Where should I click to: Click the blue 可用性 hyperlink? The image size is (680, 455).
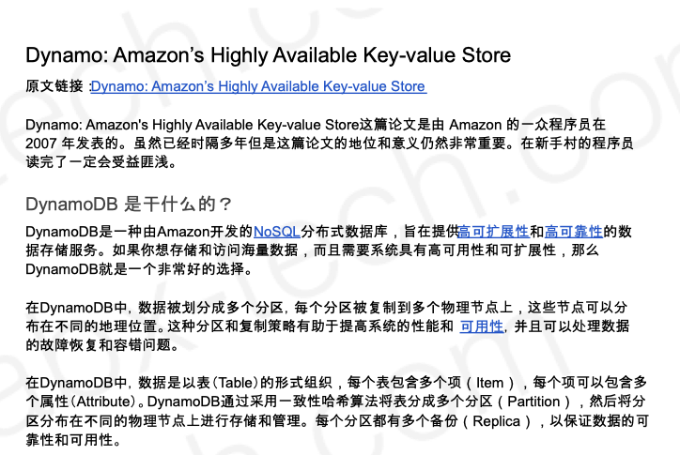[x=481, y=326]
